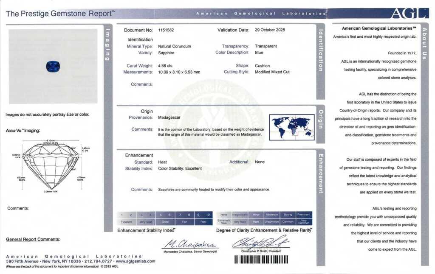This screenshot has width=435, height=274.
Task: Click the "Moderate" clarity enhancement cell
Action: (271, 215)
